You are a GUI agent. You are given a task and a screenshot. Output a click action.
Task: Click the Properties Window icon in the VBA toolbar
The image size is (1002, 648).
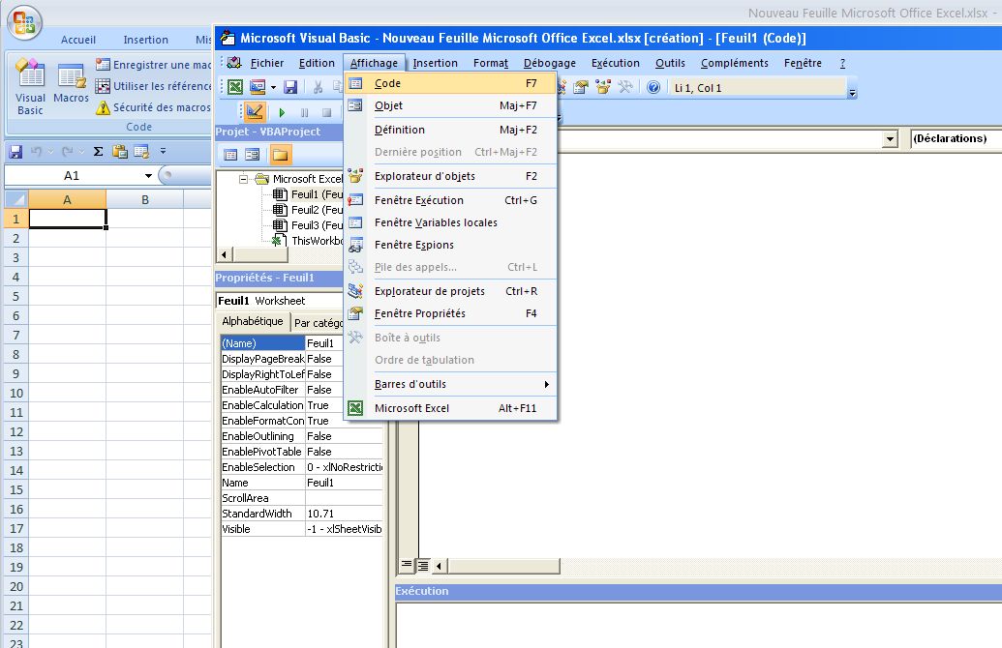581,87
